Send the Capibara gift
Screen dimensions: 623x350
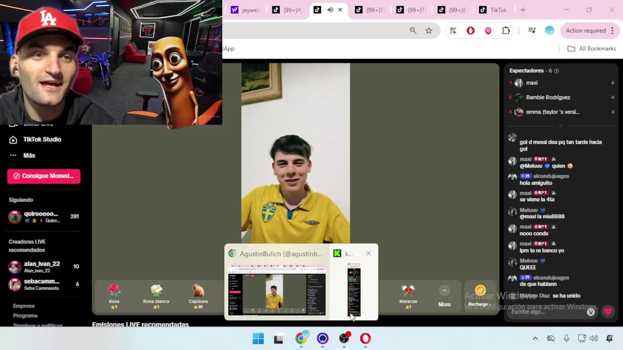pyautogui.click(x=198, y=297)
